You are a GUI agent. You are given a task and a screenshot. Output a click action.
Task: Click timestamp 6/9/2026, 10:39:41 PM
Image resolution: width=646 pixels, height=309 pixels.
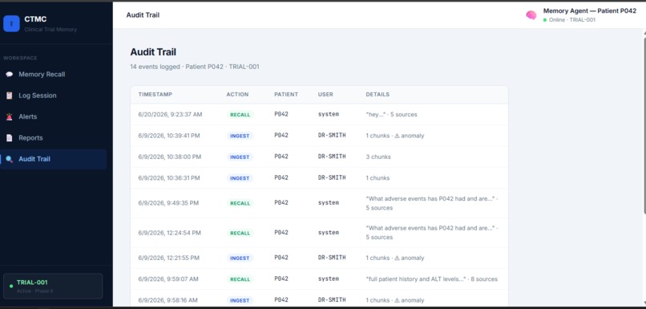[169, 136]
